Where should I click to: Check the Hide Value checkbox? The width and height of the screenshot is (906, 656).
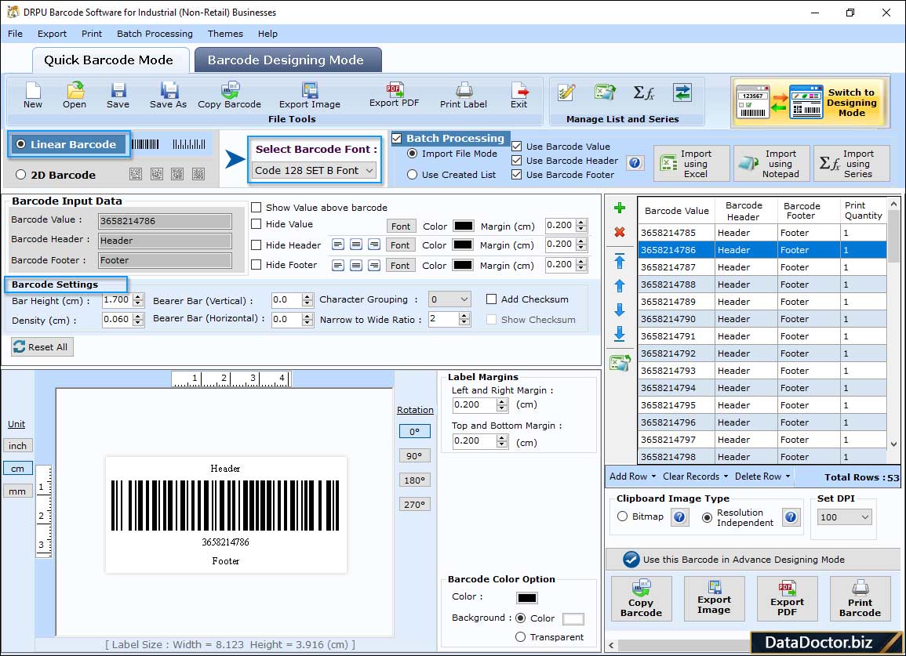point(256,224)
